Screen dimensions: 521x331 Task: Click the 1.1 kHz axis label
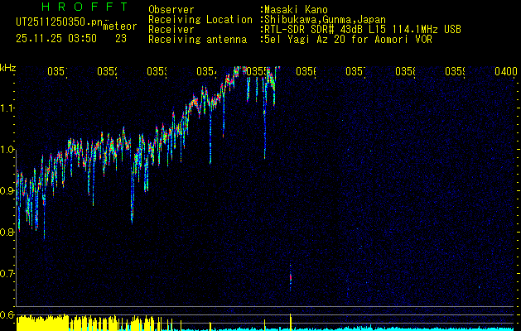[x=7, y=108]
